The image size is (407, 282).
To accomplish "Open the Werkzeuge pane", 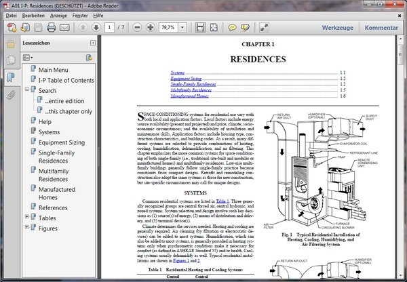I will click(x=338, y=28).
